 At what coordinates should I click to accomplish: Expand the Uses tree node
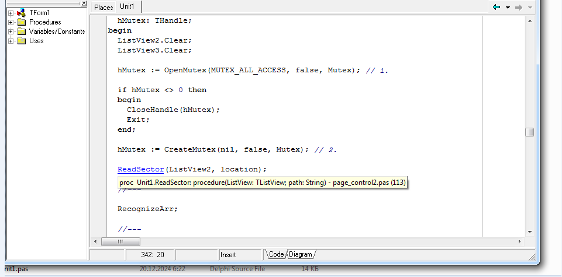click(x=11, y=41)
